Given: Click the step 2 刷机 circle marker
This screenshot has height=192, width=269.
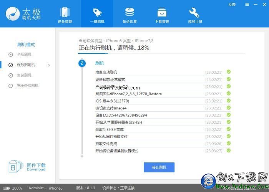Looking at the screenshot, I should tap(82, 63).
